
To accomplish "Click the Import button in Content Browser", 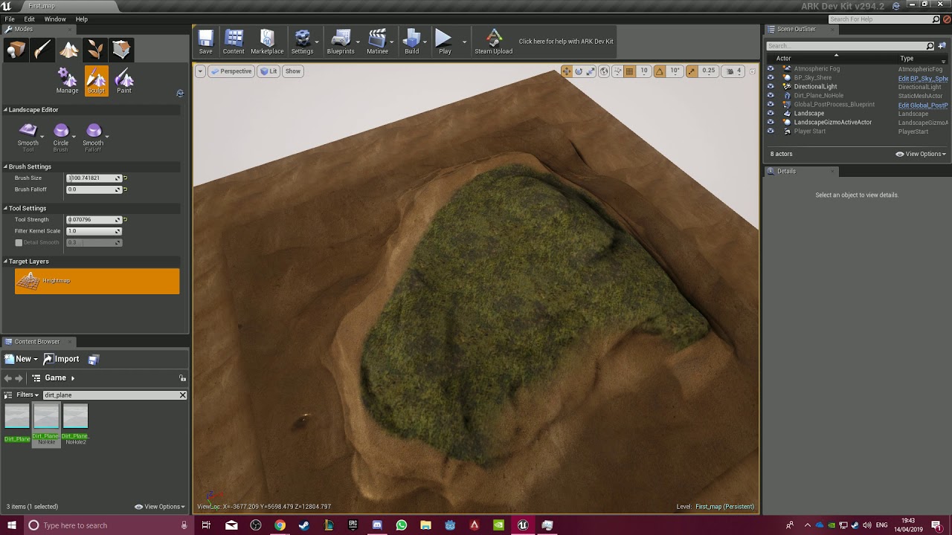I will click(x=61, y=359).
